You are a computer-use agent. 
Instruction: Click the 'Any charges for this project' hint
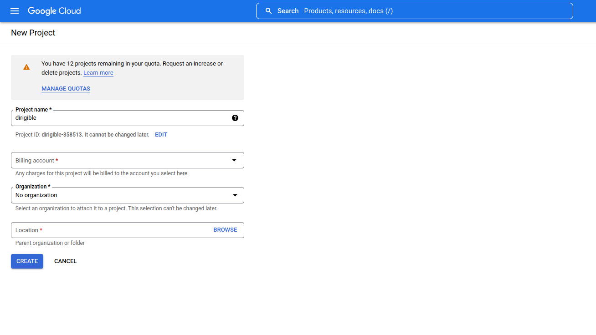pyautogui.click(x=102, y=173)
